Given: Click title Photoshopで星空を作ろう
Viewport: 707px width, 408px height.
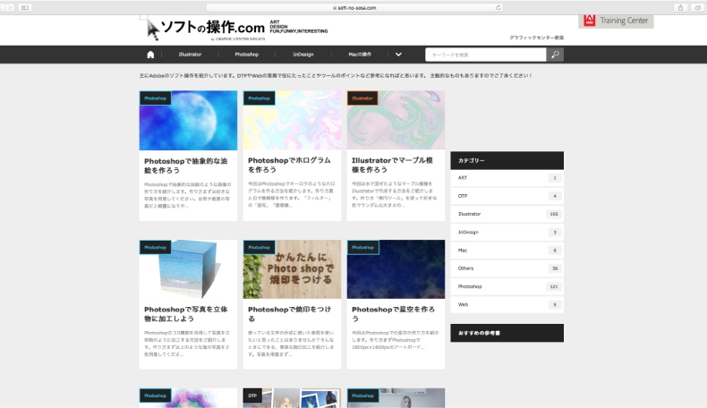Looking at the screenshot, I should pyautogui.click(x=393, y=314).
